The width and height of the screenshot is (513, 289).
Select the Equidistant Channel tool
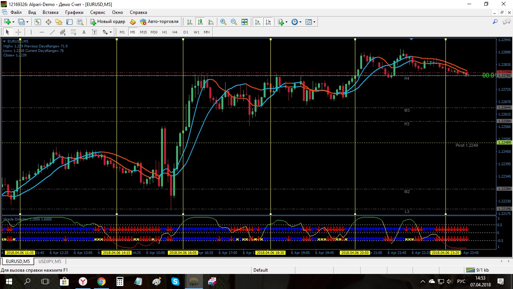pyautogui.click(x=63, y=32)
